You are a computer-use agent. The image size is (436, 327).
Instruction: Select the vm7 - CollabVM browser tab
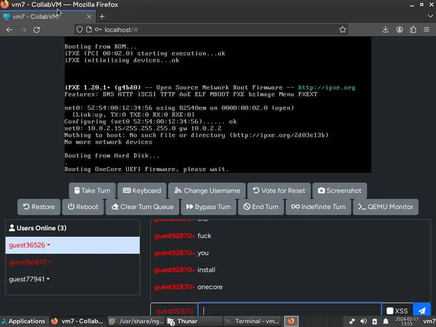pos(48,17)
